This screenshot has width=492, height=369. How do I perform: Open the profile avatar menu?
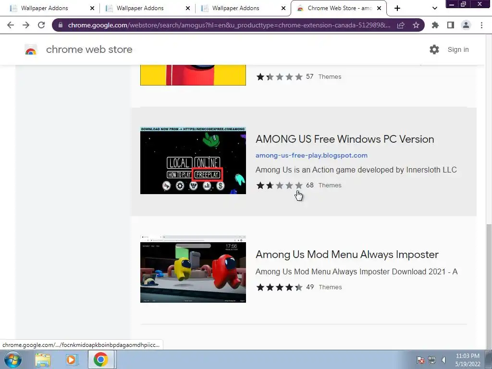[x=466, y=25]
